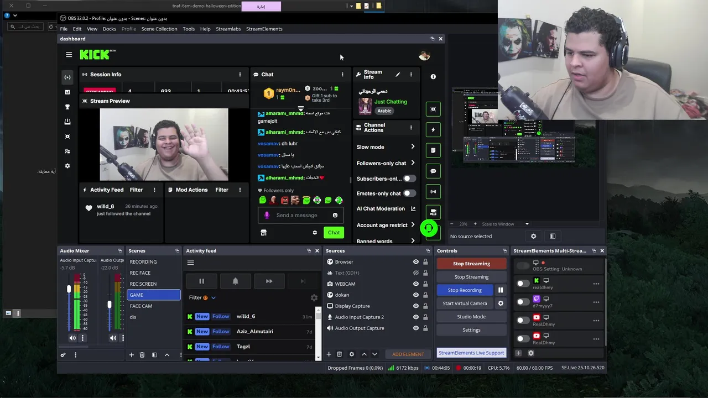Open Scene Collection menu
The height and width of the screenshot is (398, 708).
point(159,29)
